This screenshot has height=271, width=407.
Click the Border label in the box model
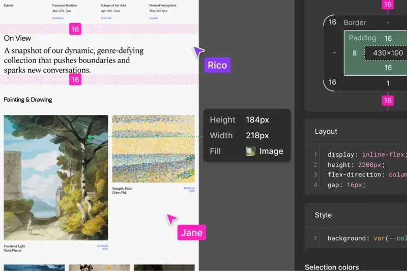point(355,23)
